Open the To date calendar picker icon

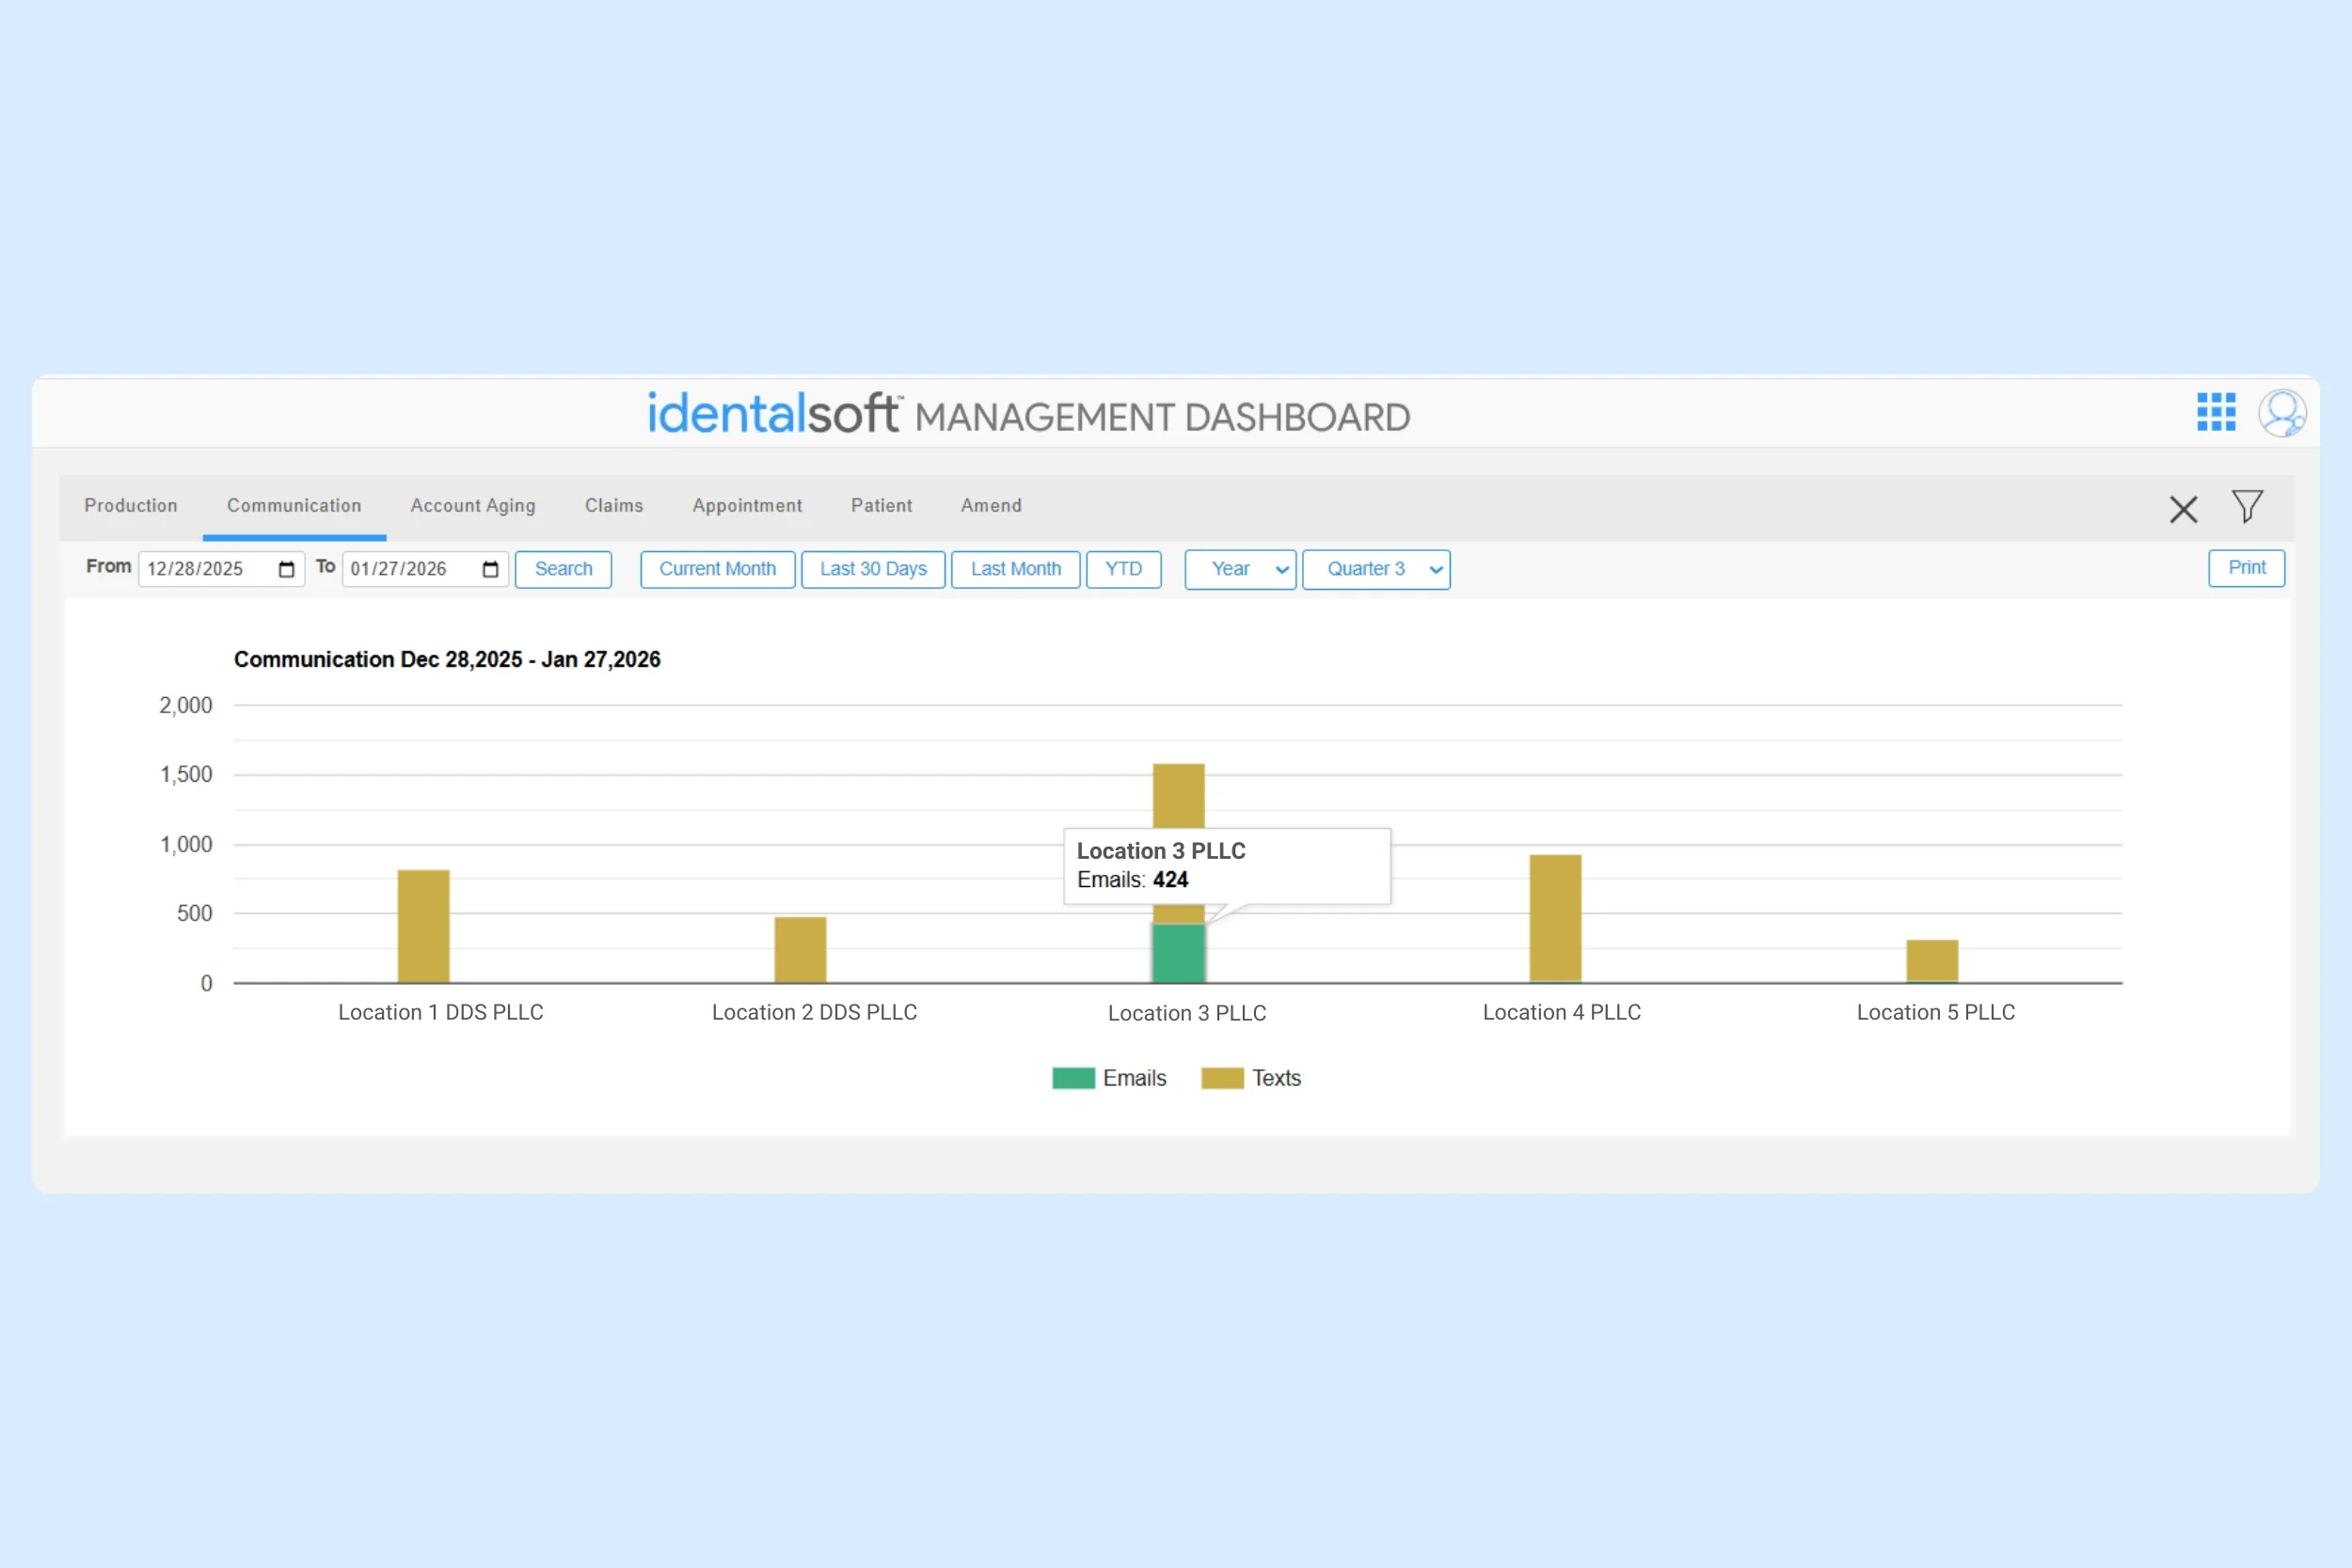(x=490, y=569)
